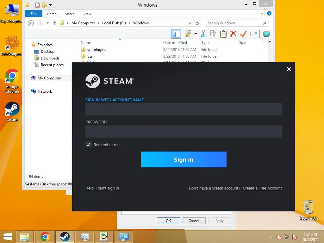Select the Recycle Bin icon
Viewport: 324px width, 243px height.
pos(308,210)
